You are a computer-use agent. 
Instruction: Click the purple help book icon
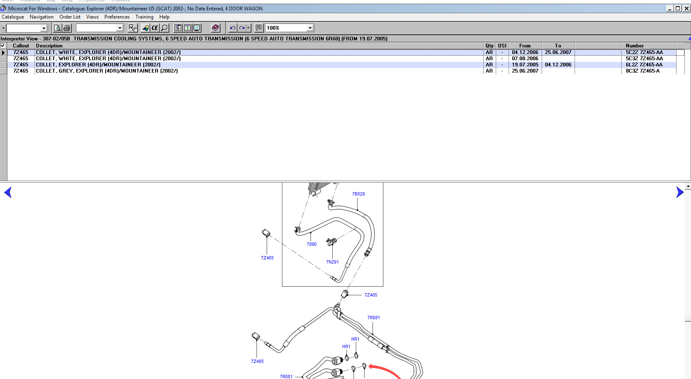pyautogui.click(x=215, y=28)
